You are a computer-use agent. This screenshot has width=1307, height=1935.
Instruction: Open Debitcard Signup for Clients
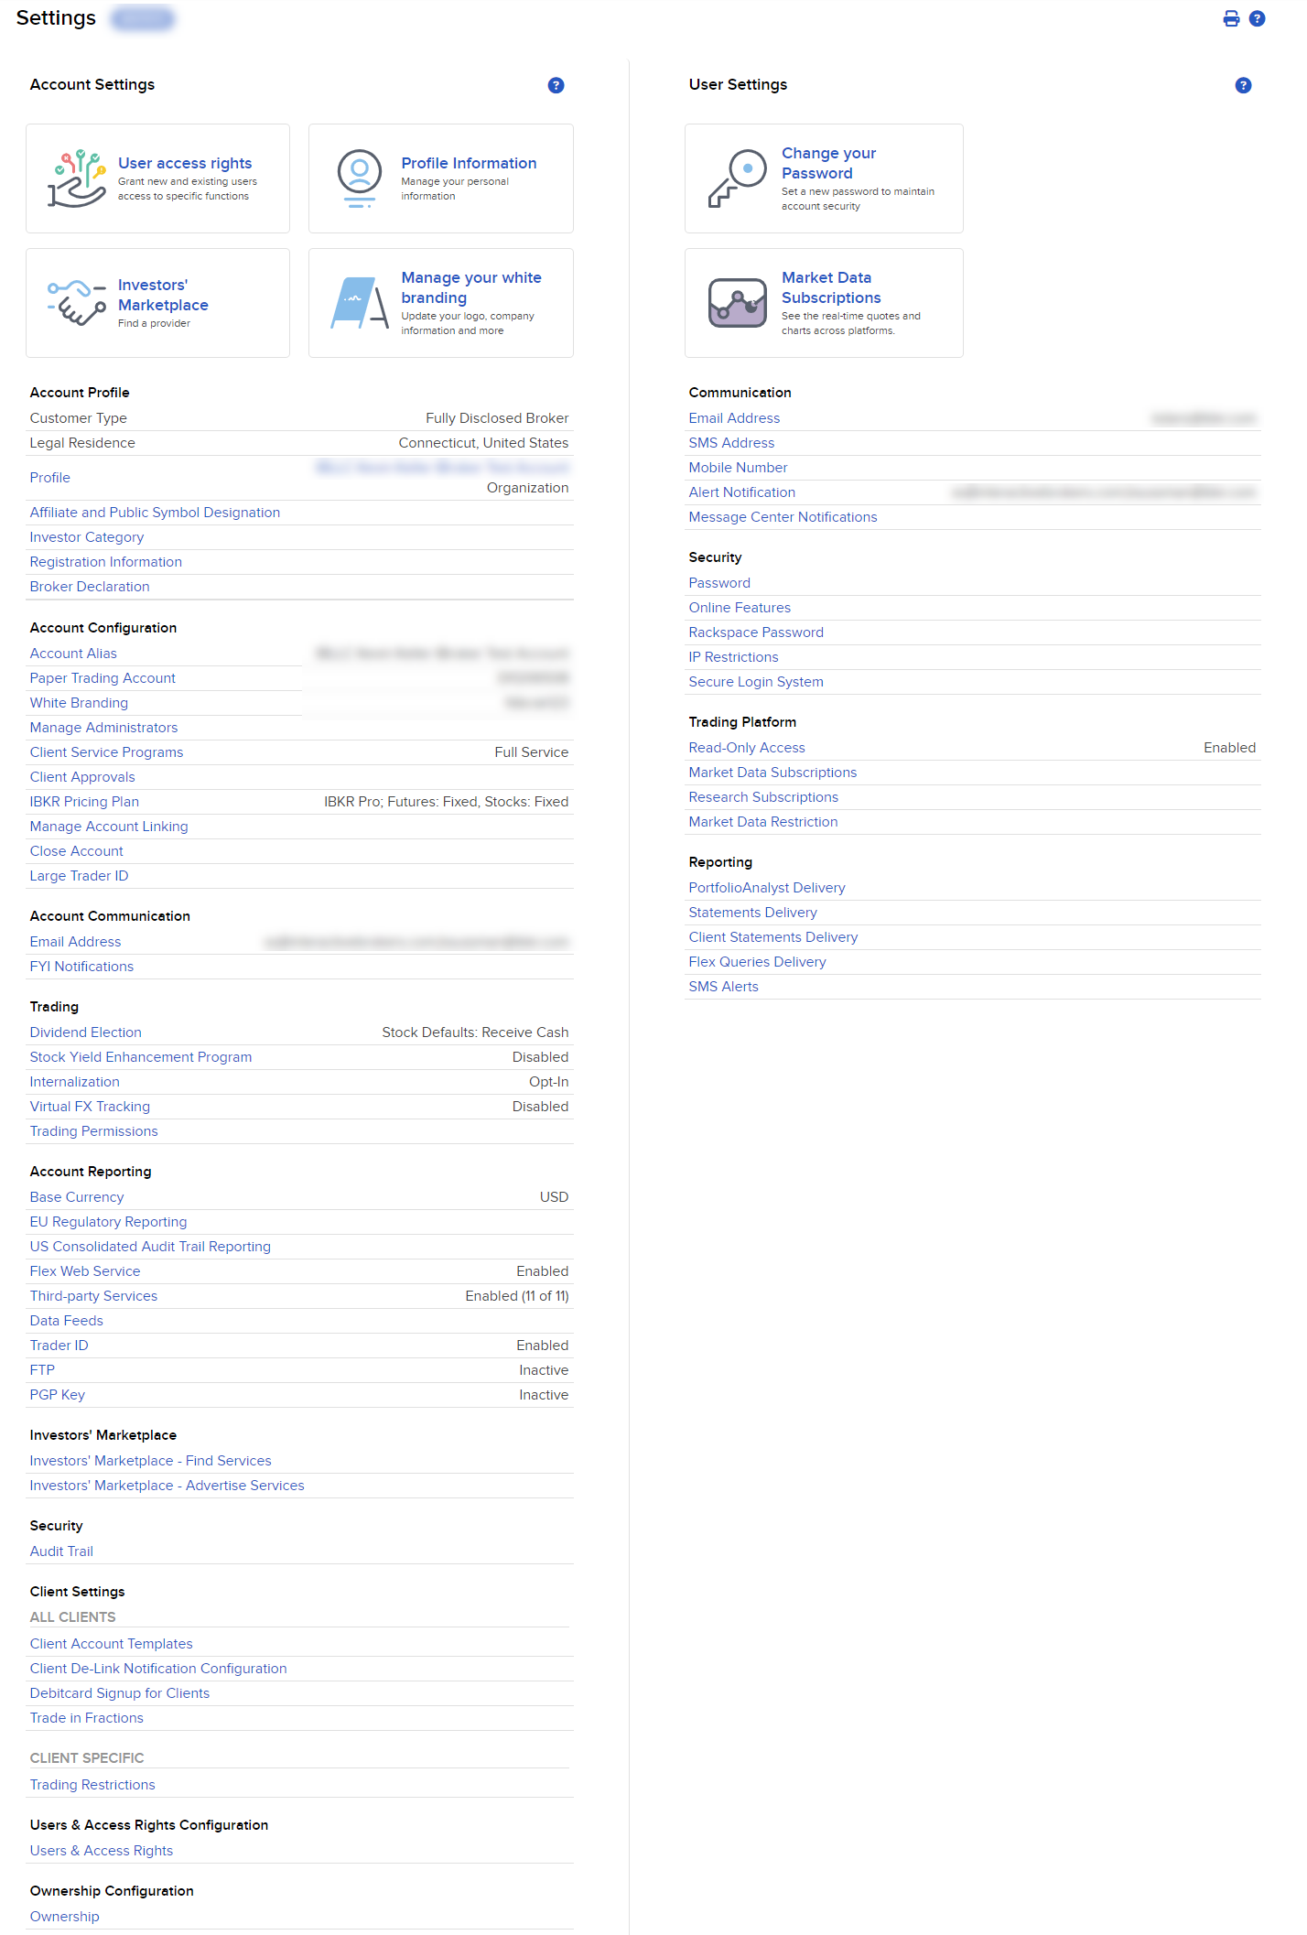click(120, 1693)
